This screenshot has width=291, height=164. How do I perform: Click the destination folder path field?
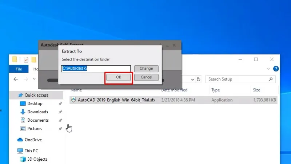tap(96, 69)
